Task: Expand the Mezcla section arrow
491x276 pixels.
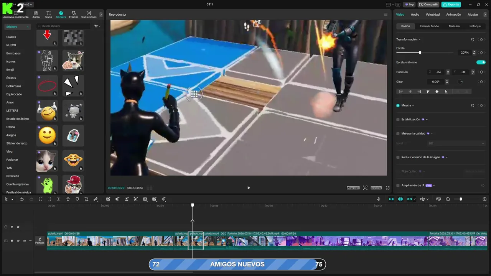Action: point(413,105)
